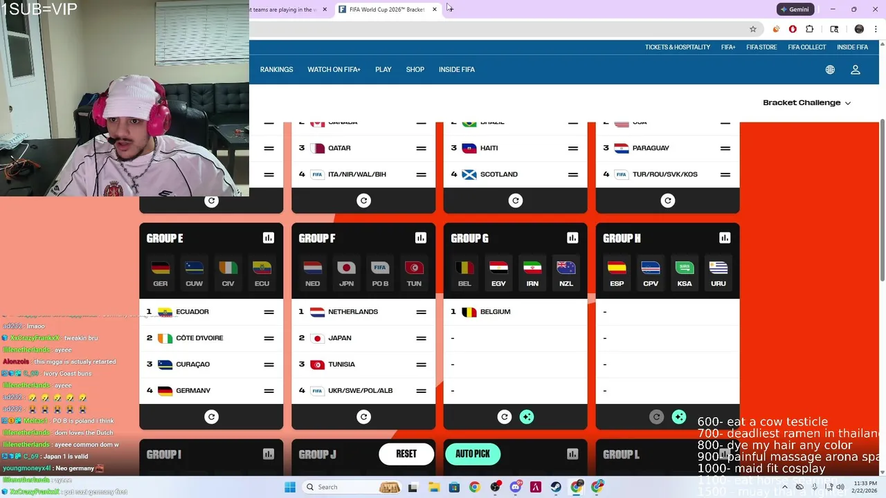
Task: Open Group H standings stats icon
Action: point(725,238)
